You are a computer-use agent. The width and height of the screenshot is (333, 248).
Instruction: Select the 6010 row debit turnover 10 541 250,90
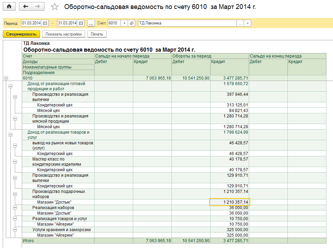pyautogui.click(x=191, y=78)
